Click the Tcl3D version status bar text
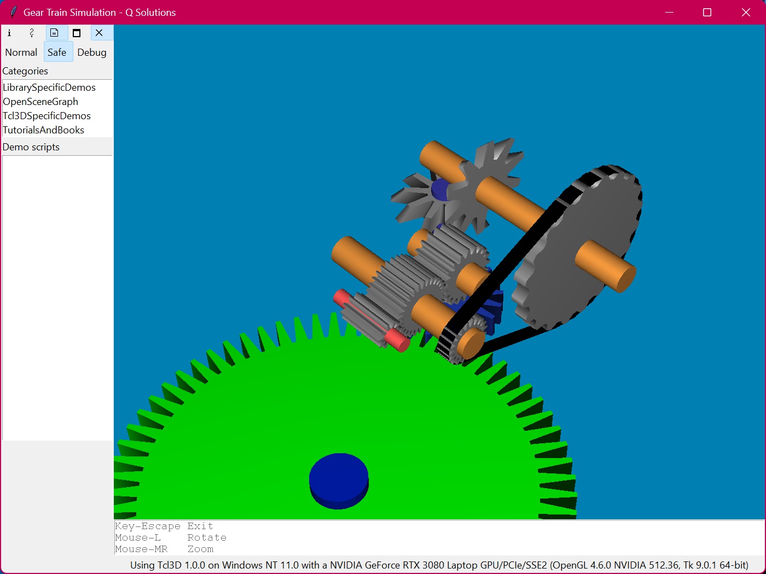766x574 pixels. click(x=439, y=565)
